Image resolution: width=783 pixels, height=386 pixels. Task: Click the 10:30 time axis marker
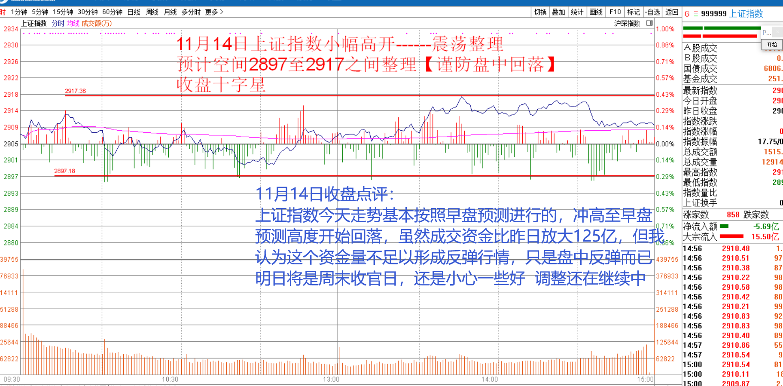coord(170,379)
